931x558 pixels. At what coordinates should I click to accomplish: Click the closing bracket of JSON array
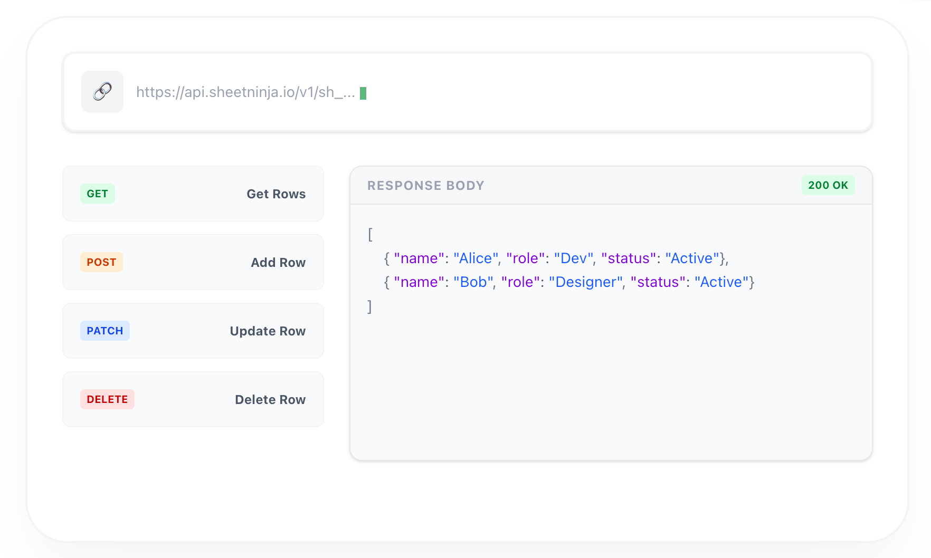coord(370,306)
